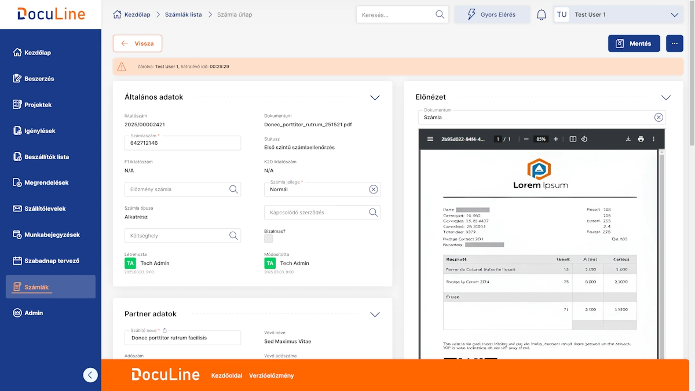Open Beszállítók lista in the sidebar
This screenshot has width=695, height=391.
tap(46, 157)
